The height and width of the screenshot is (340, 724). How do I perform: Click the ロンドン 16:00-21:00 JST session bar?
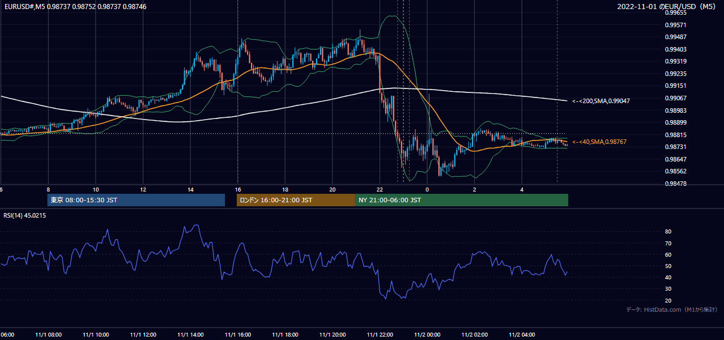296,200
